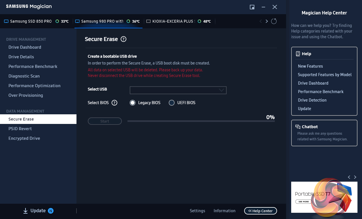Image resolution: width=362 pixels, height=219 pixels.
Task: Switch to Samsung SSD 850 PRO tab
Action: tap(36, 21)
